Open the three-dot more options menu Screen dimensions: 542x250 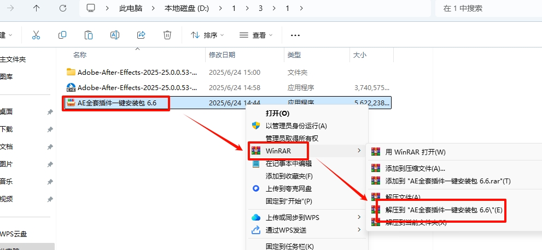pyautogui.click(x=295, y=35)
